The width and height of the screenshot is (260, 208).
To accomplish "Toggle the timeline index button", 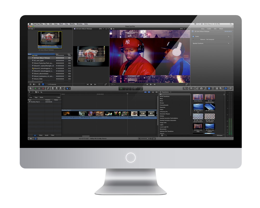I will 35,139.
